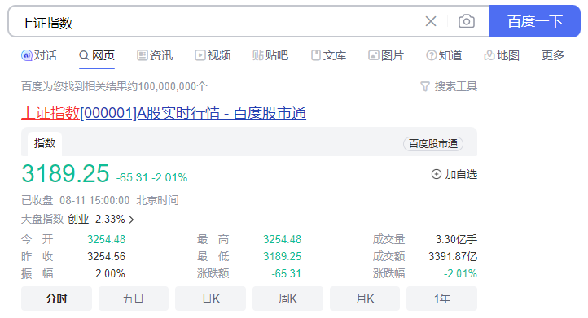Click the 百度股市通 badge

pyautogui.click(x=433, y=143)
